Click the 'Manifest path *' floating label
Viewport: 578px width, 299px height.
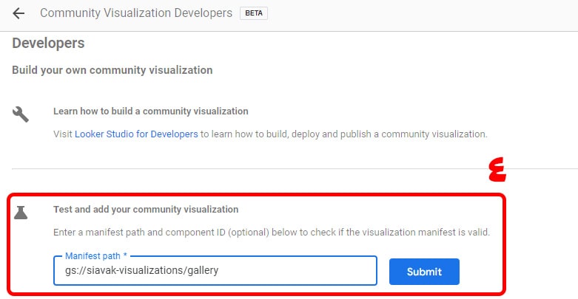tap(95, 255)
